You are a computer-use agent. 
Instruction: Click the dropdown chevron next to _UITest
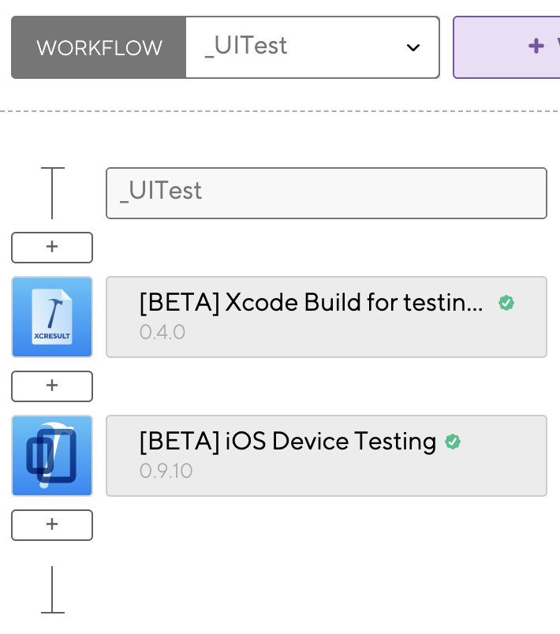pyautogui.click(x=413, y=48)
